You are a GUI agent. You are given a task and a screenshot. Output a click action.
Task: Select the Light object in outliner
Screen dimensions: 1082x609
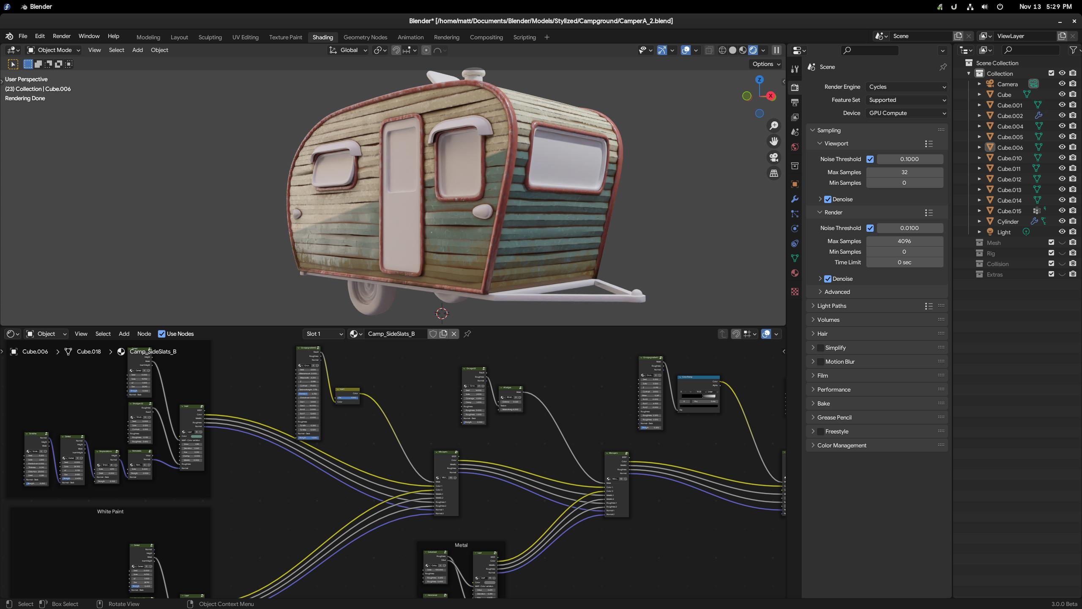(x=1003, y=232)
